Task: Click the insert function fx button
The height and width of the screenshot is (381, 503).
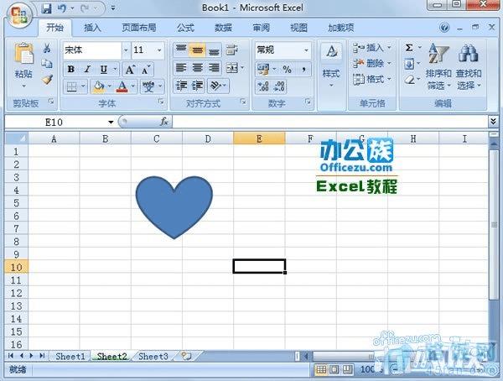Action: click(x=164, y=122)
